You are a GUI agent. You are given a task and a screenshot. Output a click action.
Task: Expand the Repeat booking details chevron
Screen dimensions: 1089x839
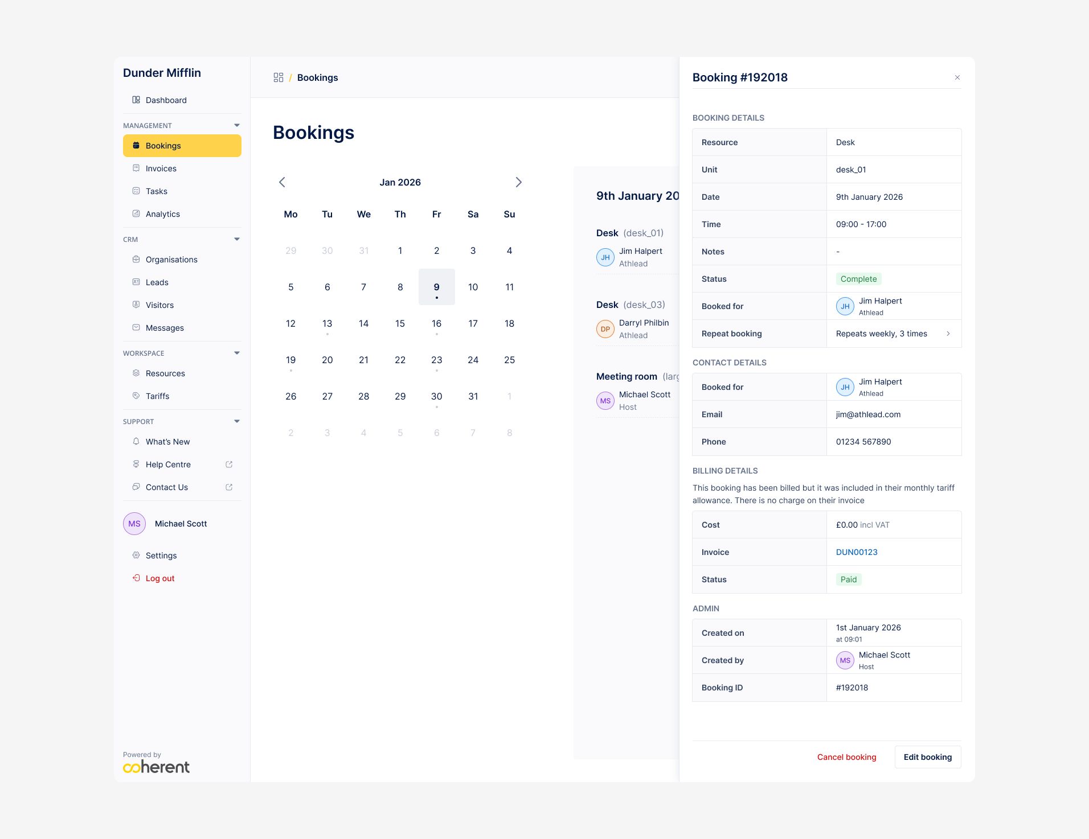click(948, 334)
